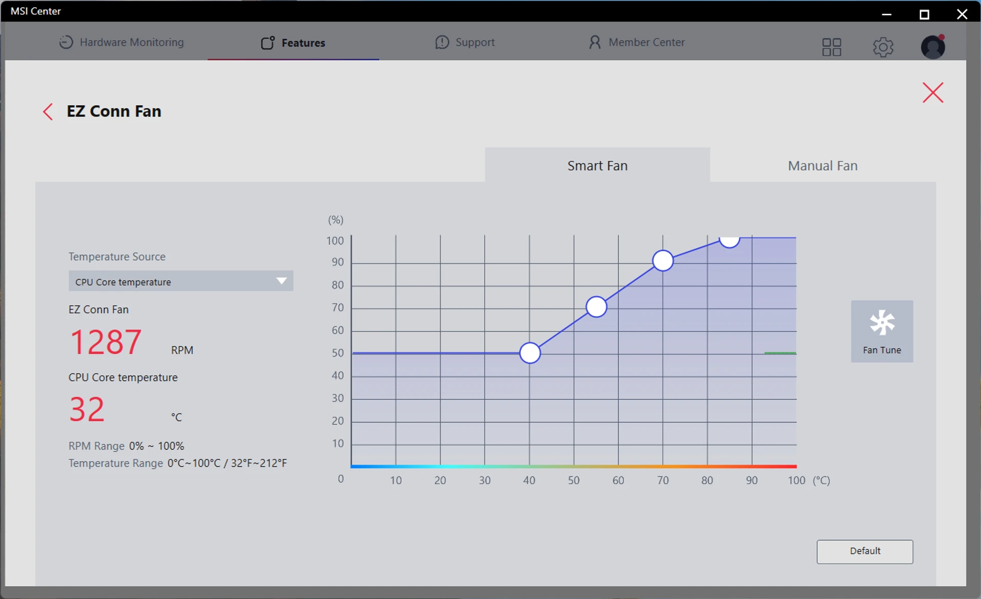Viewport: 981px width, 599px height.
Task: Open the user profile avatar
Action: tap(932, 46)
